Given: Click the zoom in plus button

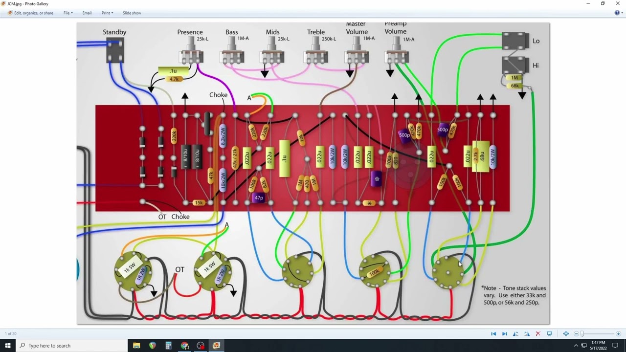Looking at the screenshot, I should pyautogui.click(x=618, y=334).
